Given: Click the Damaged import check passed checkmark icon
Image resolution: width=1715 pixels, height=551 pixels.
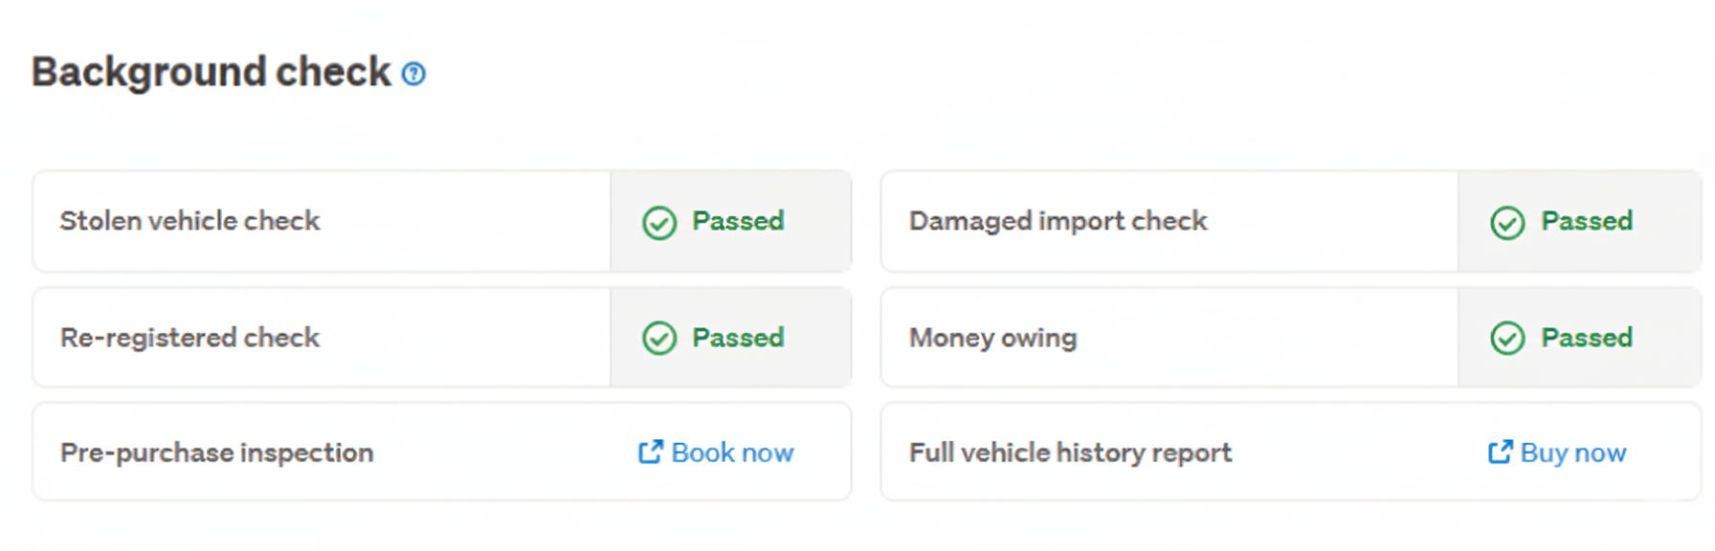Looking at the screenshot, I should coord(1507,223).
